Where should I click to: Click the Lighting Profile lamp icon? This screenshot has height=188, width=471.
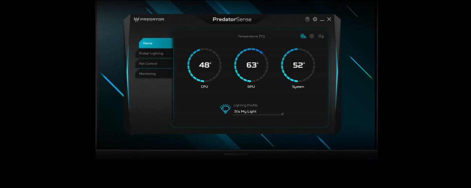pyautogui.click(x=225, y=109)
